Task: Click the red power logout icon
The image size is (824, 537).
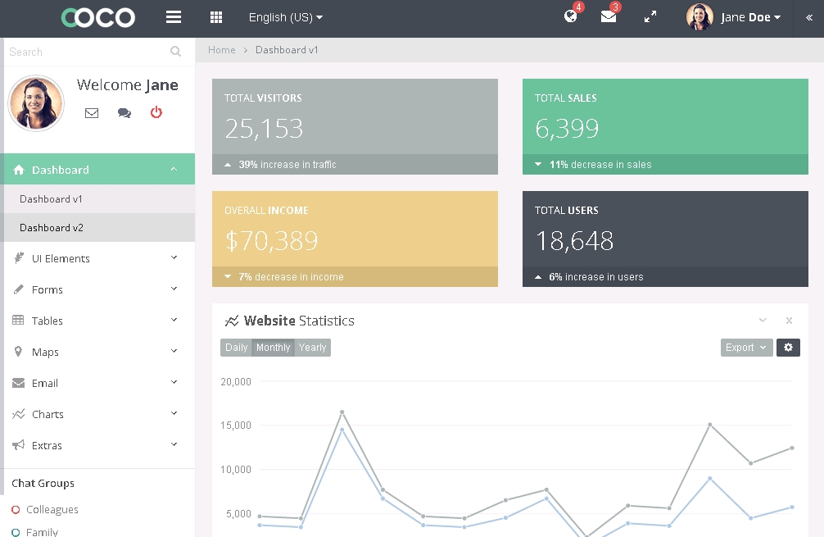Action: 156,112
